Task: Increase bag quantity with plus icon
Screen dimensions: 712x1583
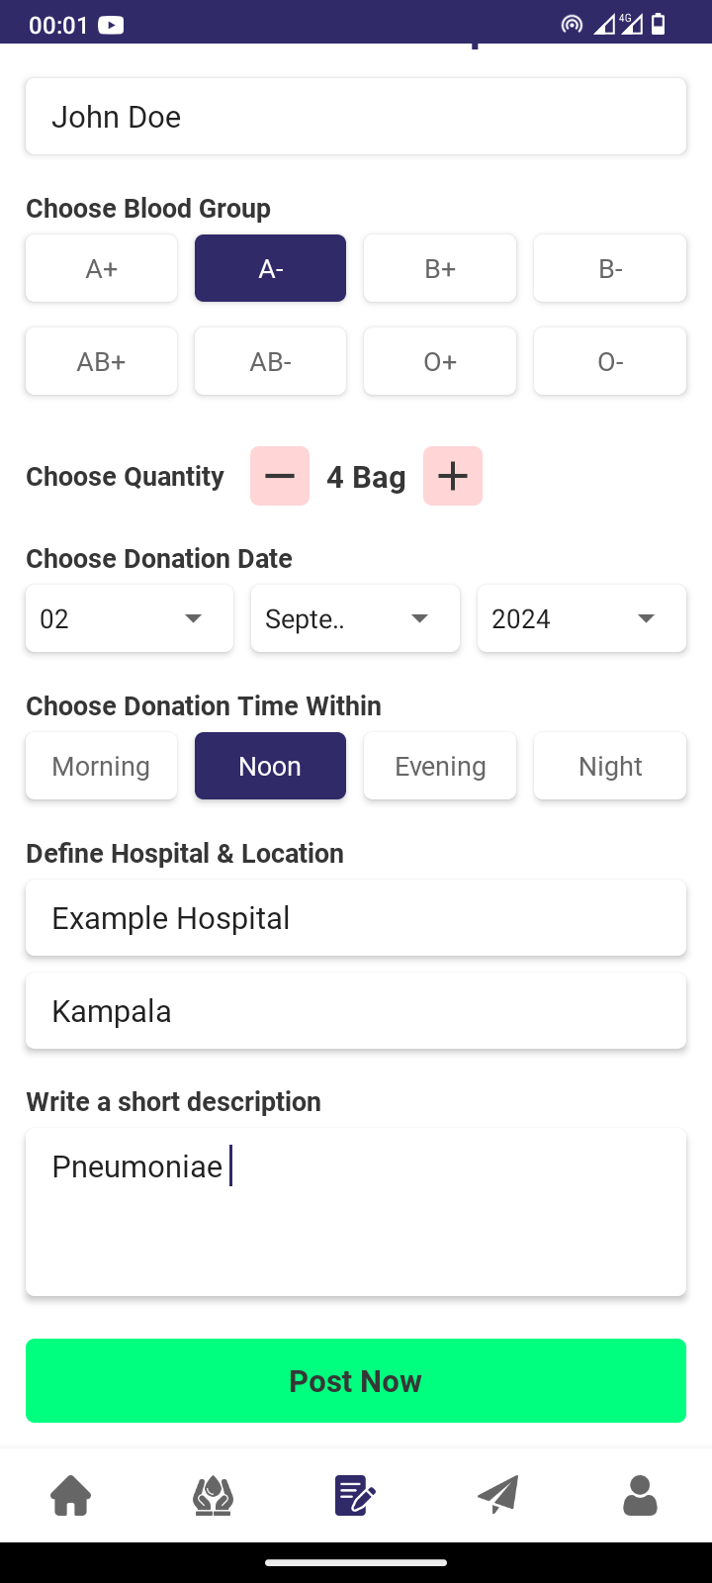Action: (453, 476)
